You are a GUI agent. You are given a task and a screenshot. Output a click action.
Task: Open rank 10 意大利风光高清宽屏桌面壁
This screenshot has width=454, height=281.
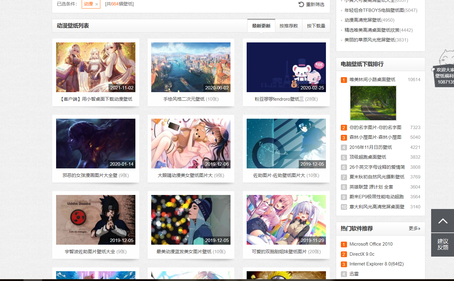(377, 207)
